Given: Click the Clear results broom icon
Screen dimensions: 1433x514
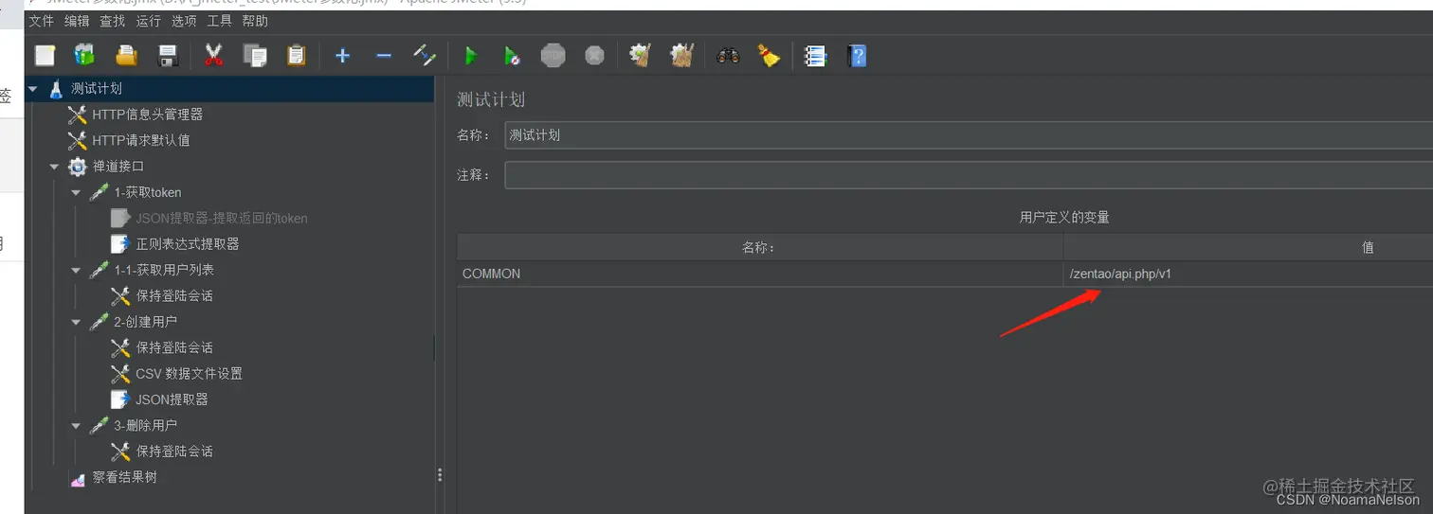Looking at the screenshot, I should pyautogui.click(x=641, y=56).
